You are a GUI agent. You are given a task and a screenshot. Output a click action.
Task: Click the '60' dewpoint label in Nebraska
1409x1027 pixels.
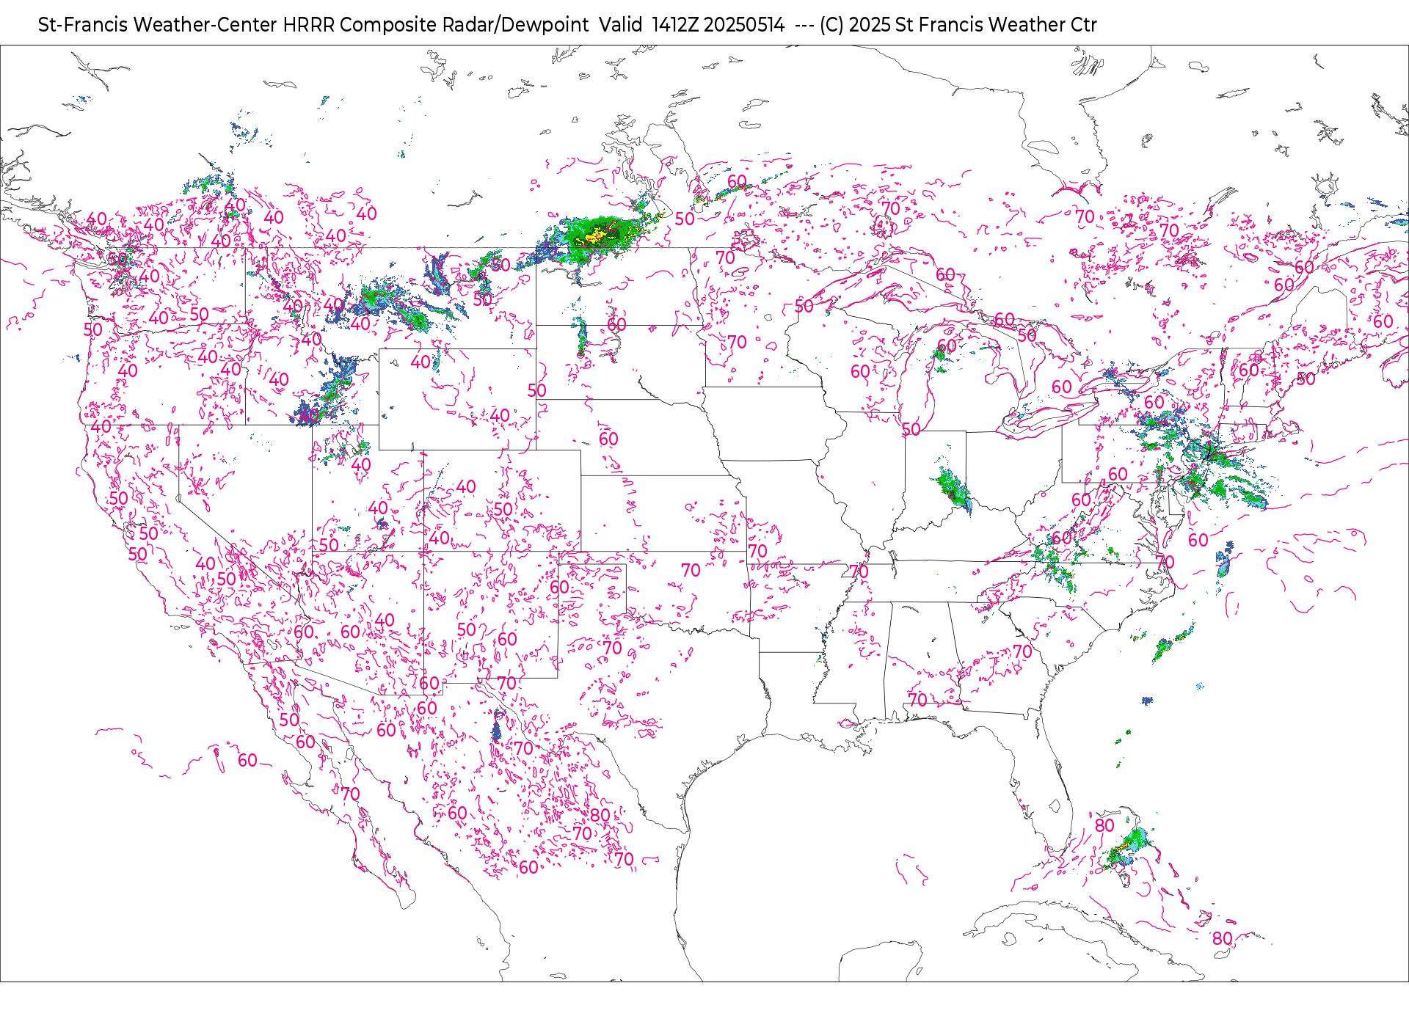click(608, 439)
